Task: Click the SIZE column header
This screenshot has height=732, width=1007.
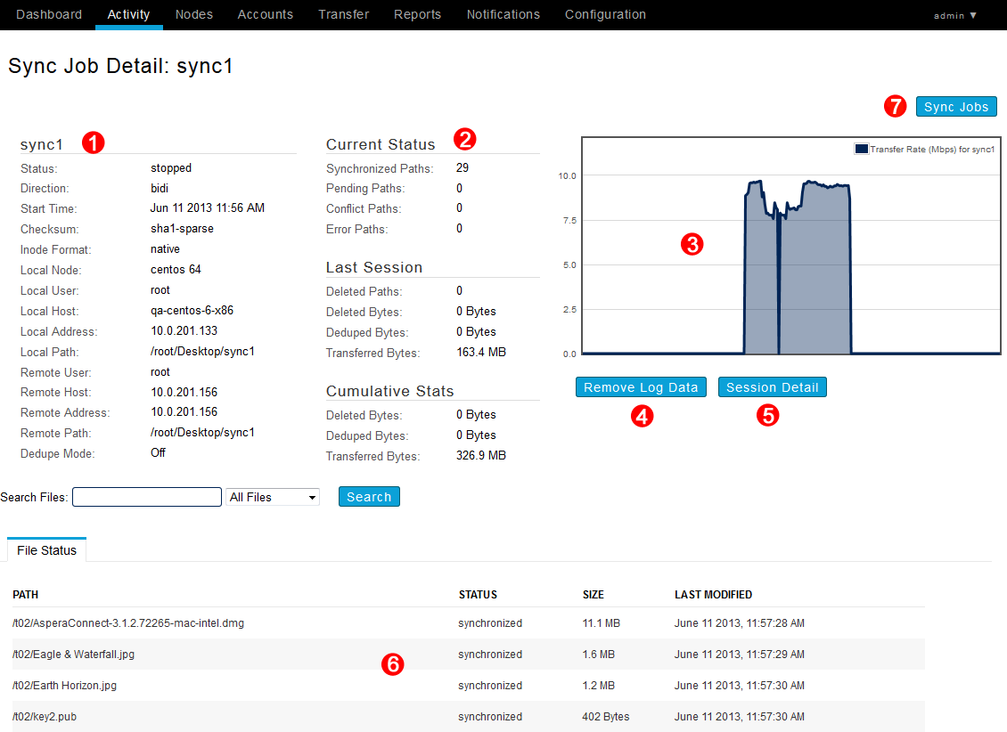Action: tap(594, 595)
